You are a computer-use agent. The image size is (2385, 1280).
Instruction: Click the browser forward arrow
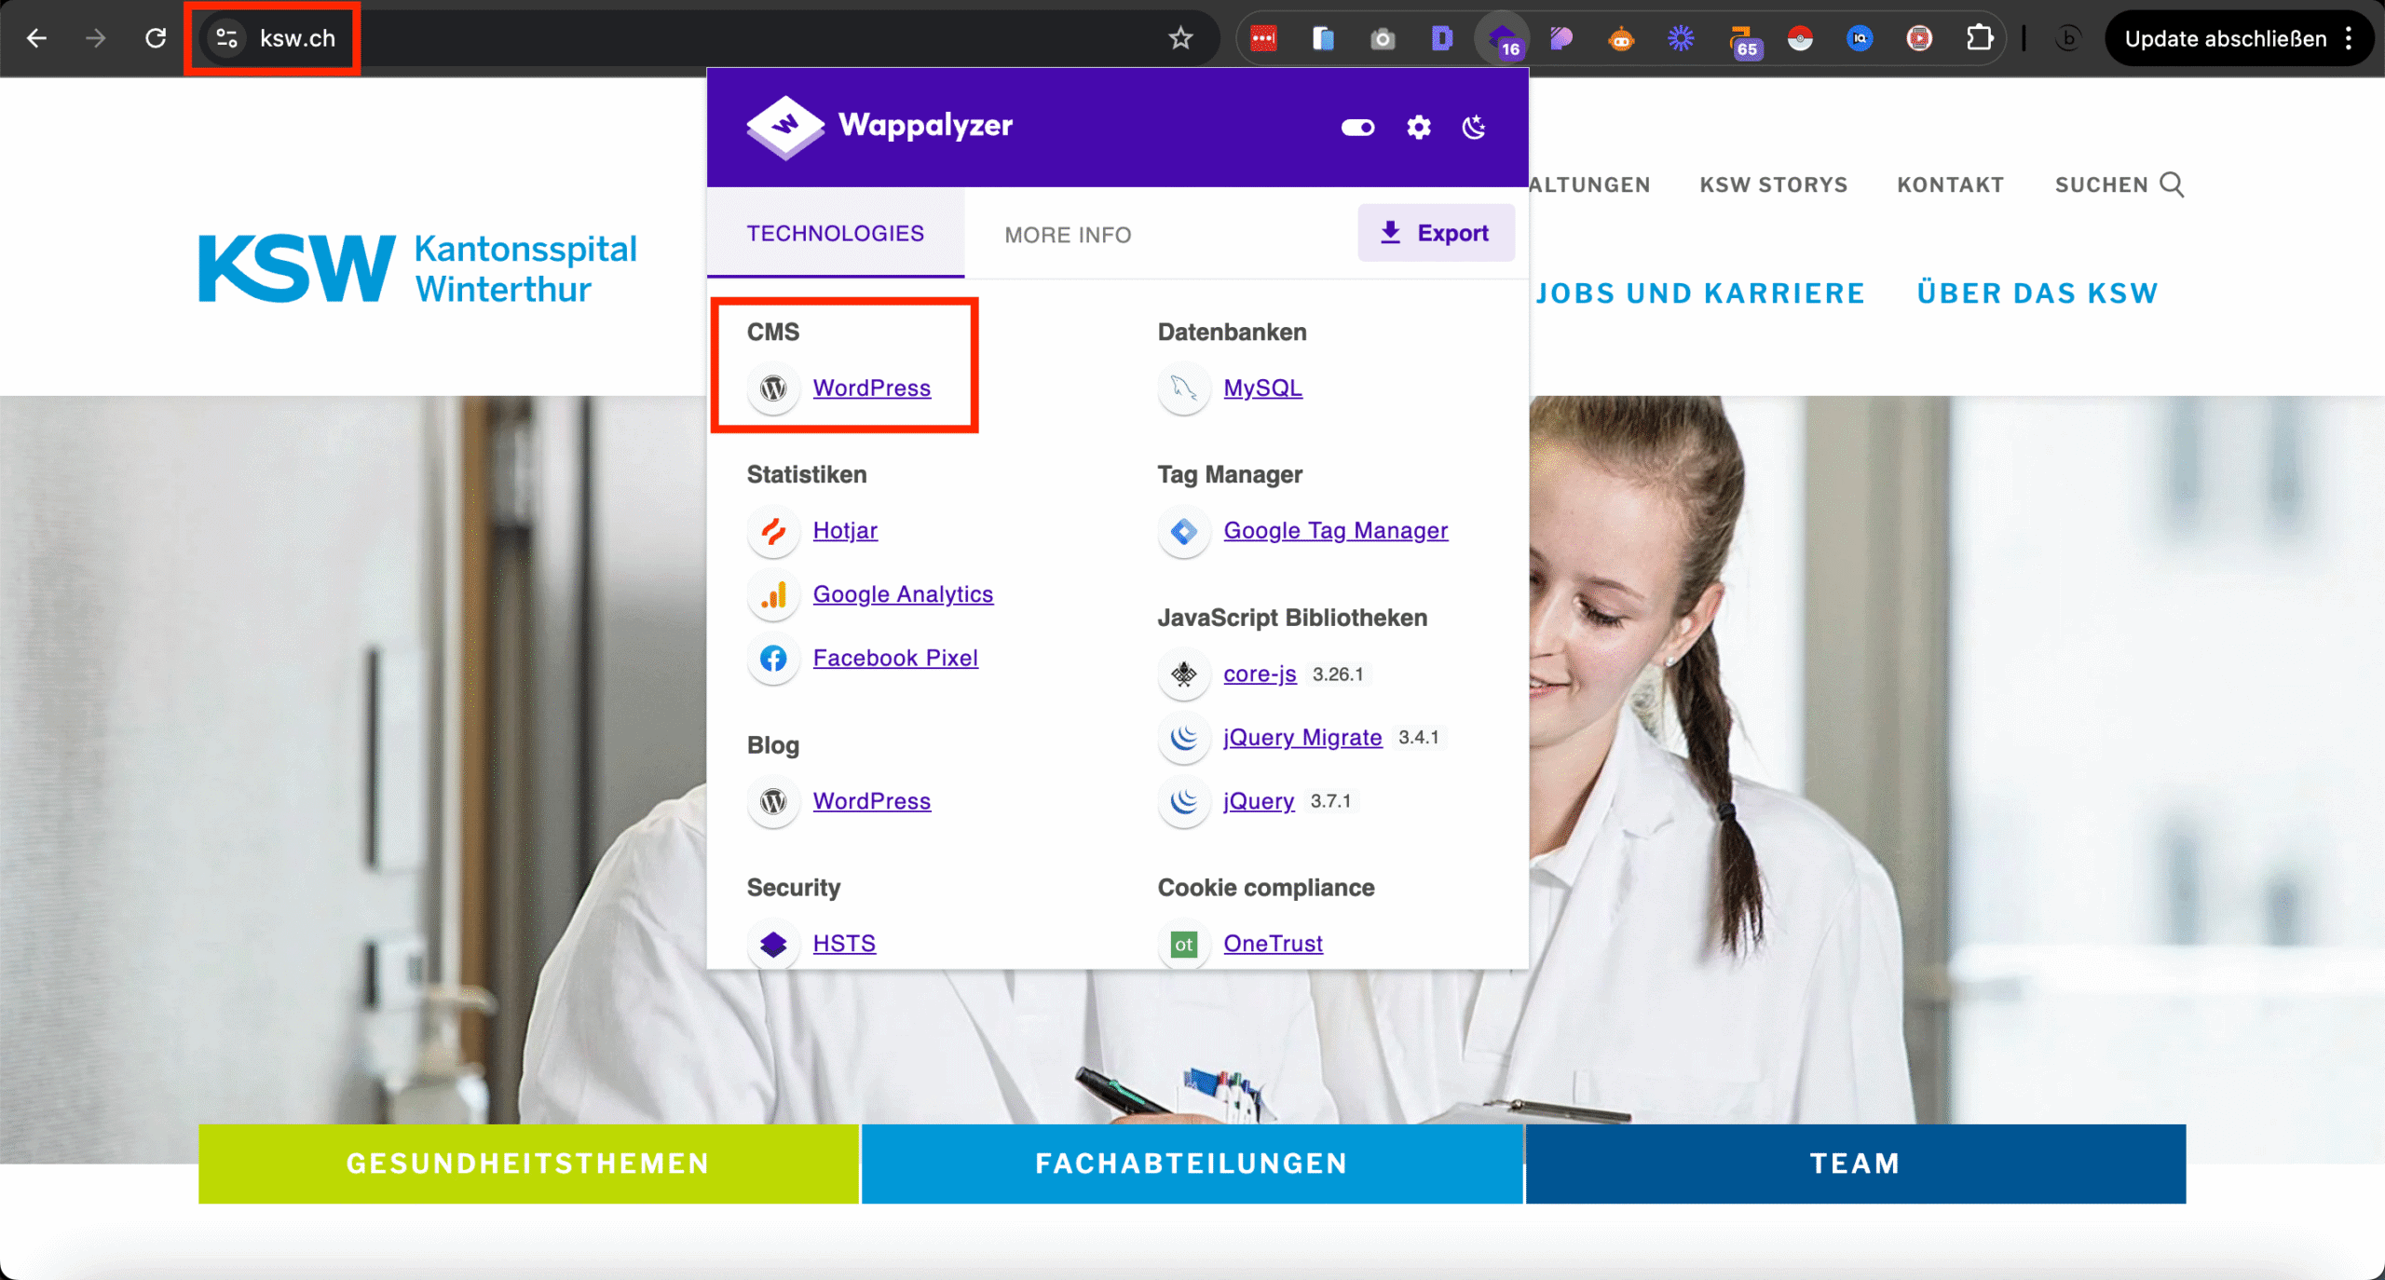point(95,38)
